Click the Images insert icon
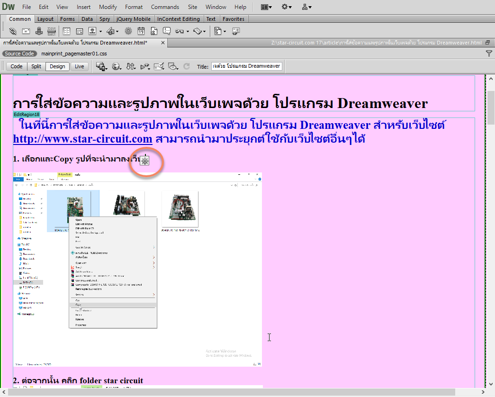 tap(92, 31)
